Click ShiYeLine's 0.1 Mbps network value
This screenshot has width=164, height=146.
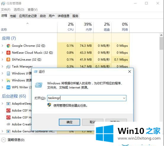click(121, 60)
